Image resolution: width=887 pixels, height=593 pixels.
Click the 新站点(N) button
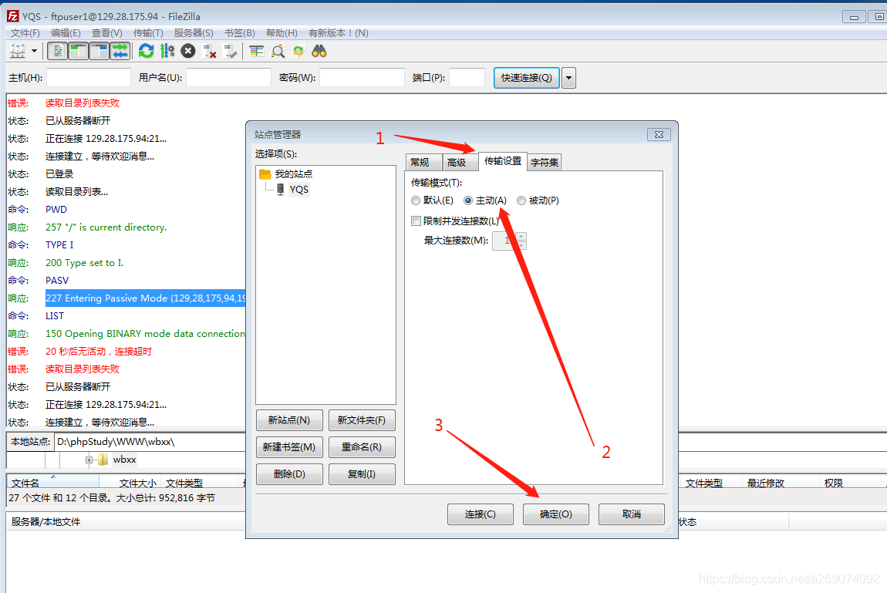coord(289,420)
